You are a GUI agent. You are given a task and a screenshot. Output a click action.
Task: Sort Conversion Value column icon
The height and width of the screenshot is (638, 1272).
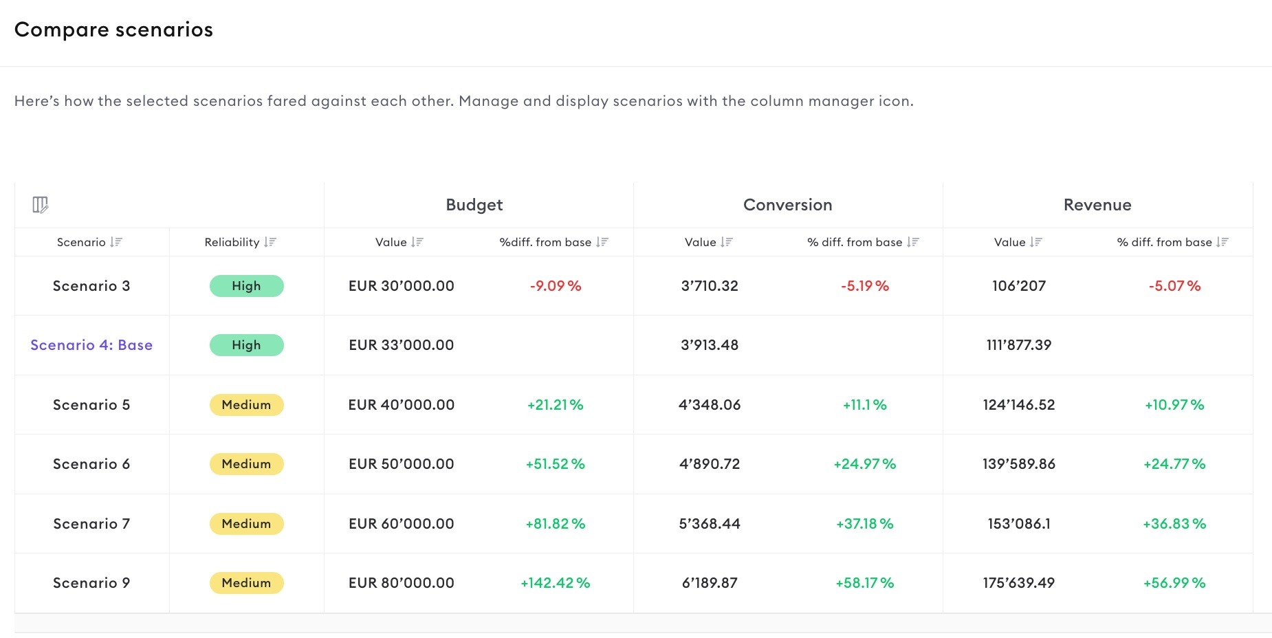coord(727,242)
